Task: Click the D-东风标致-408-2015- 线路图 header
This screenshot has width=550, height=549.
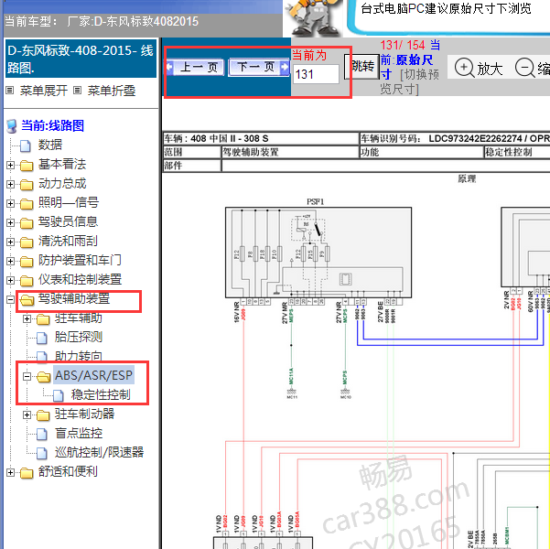Action: point(81,59)
